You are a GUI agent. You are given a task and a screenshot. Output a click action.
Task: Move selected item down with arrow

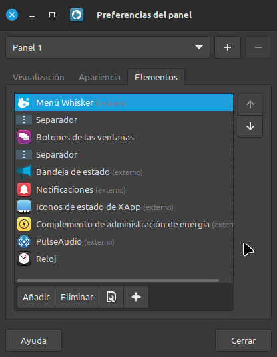click(x=250, y=126)
